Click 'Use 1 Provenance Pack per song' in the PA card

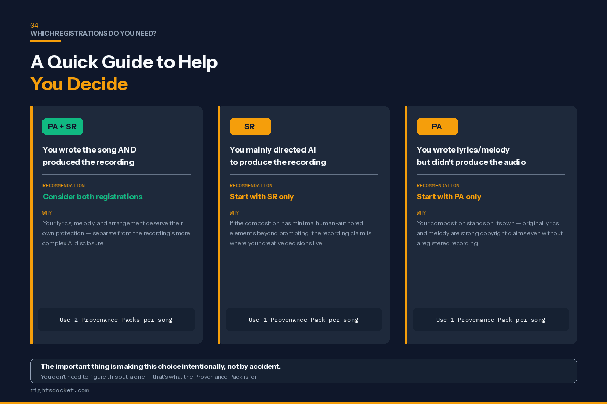click(491, 320)
